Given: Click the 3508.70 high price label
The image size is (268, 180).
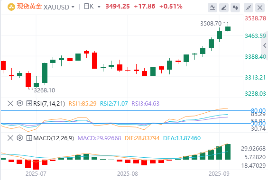Looking at the screenshot, I should click(211, 24).
